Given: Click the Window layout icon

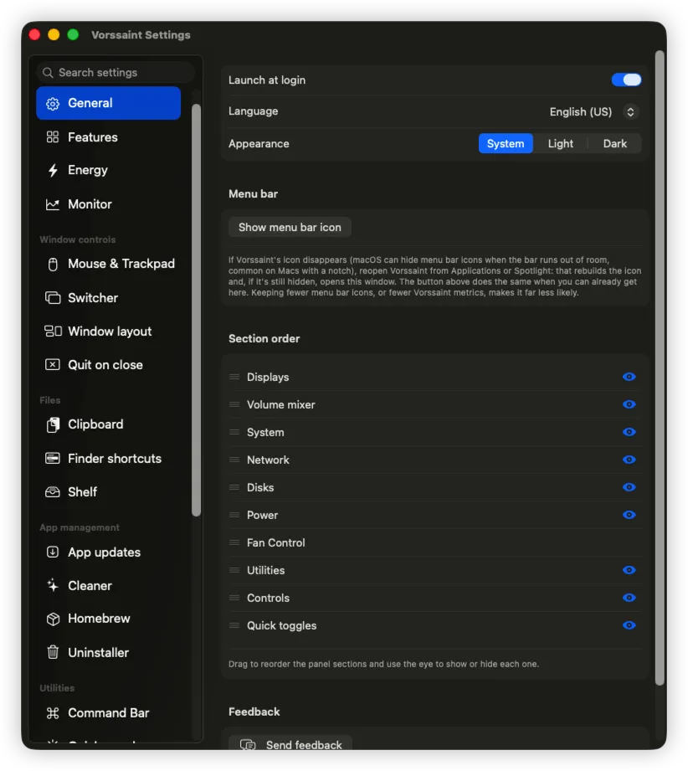Looking at the screenshot, I should click(53, 332).
